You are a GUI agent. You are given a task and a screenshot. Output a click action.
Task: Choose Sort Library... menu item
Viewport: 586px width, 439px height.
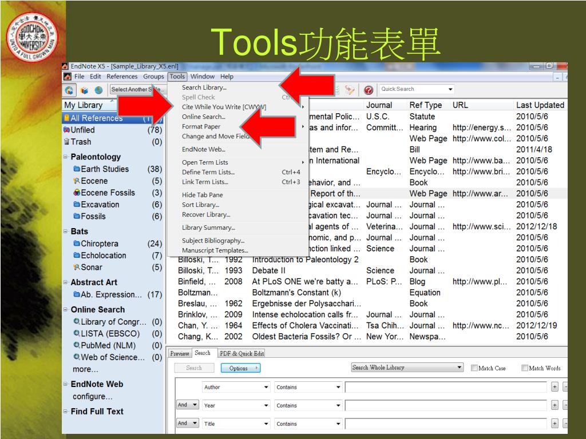point(201,205)
